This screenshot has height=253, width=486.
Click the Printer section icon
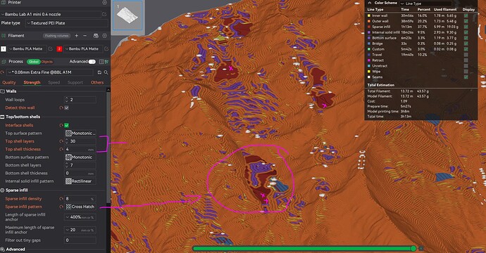(3, 3)
